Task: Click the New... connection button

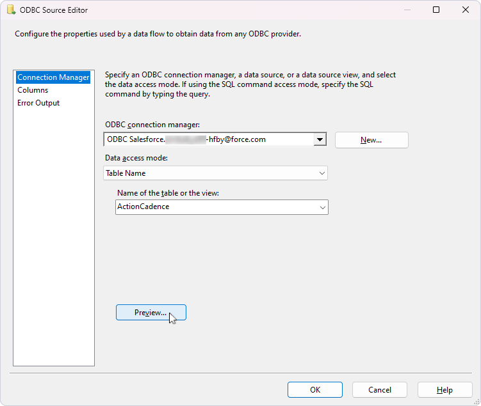Action: (x=371, y=140)
